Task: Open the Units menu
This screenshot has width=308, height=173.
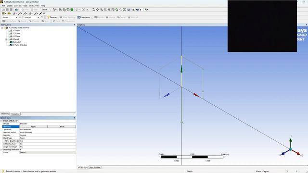Action: tap(31, 6)
